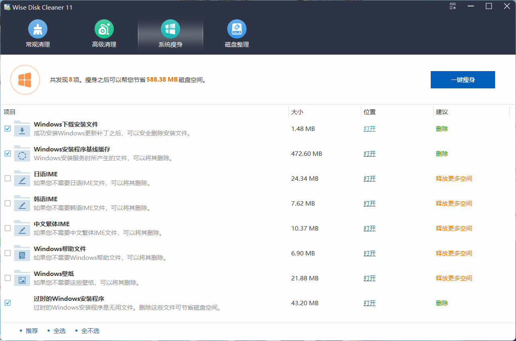Click the orange Windows logo summary icon

(x=25, y=80)
